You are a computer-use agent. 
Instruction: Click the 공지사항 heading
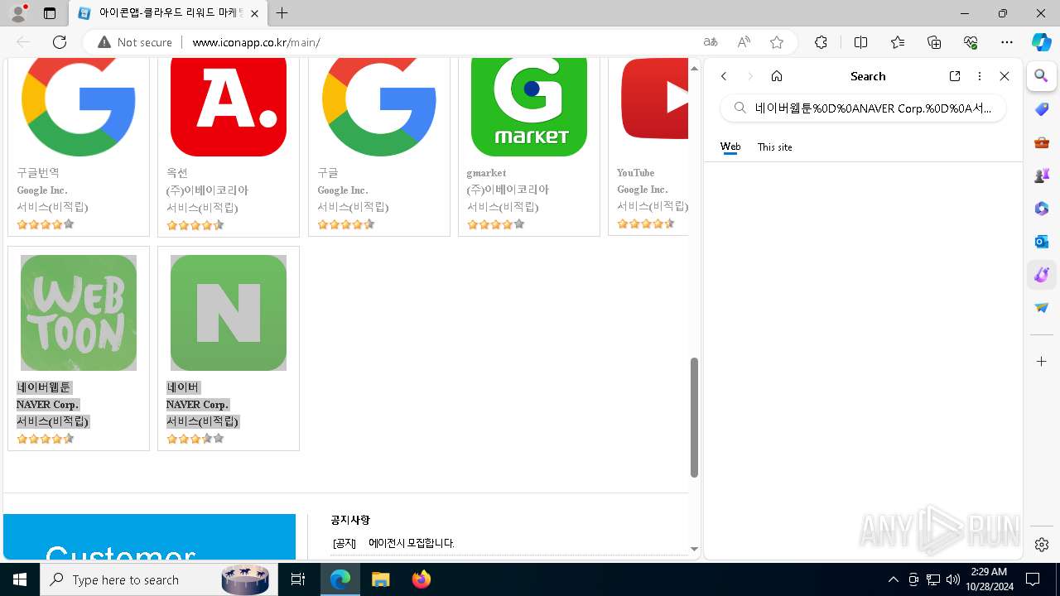click(x=350, y=520)
